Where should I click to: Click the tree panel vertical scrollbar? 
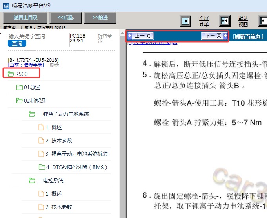click(122, 127)
